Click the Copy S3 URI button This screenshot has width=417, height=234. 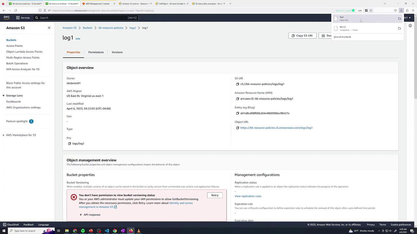click(302, 35)
